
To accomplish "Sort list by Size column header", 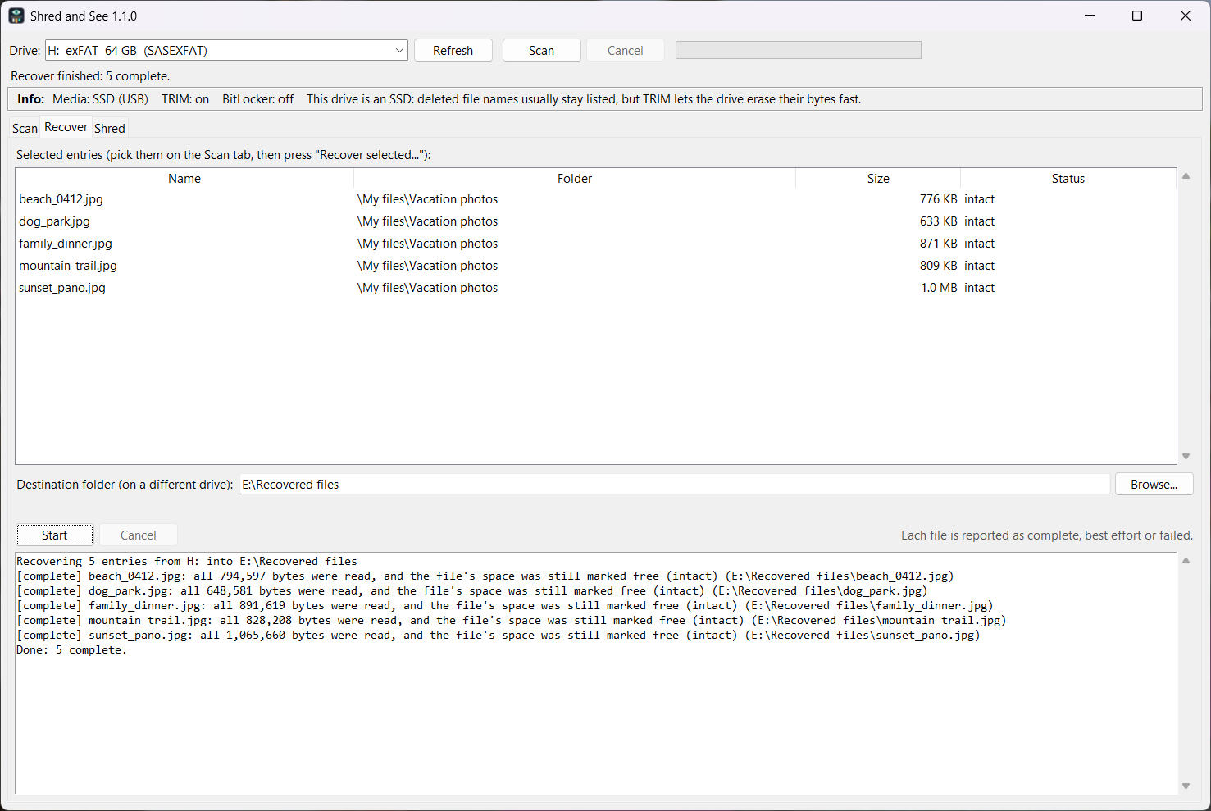I will [x=878, y=178].
